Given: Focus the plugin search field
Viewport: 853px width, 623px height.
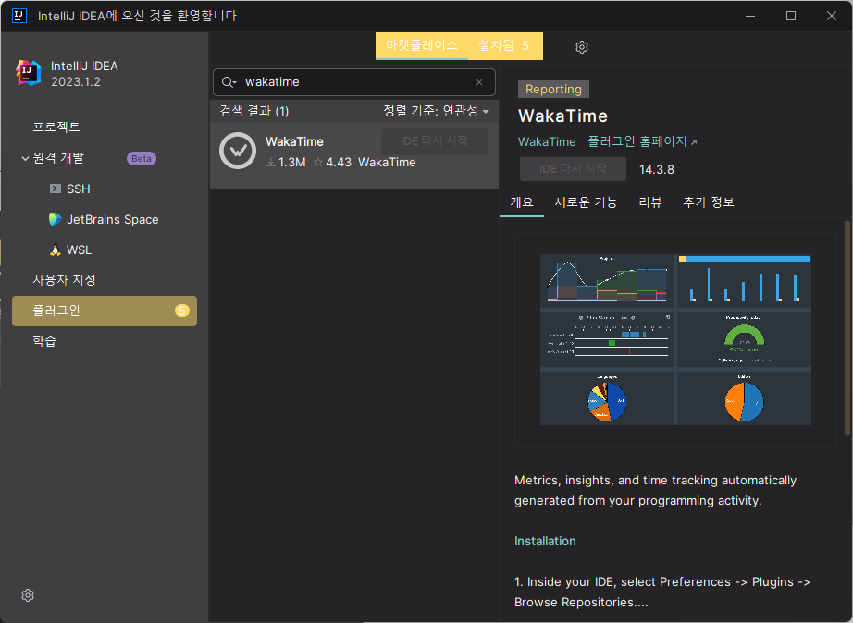Looking at the screenshot, I should [354, 82].
